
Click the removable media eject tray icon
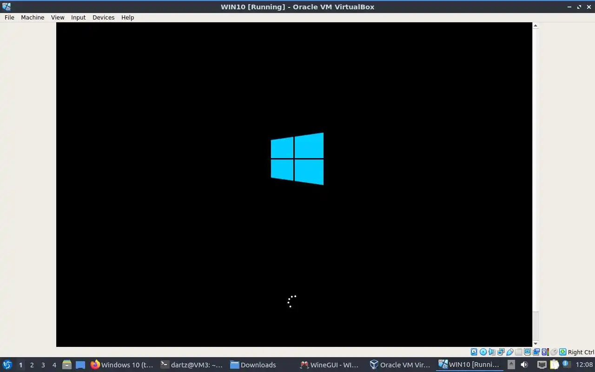tap(511, 365)
